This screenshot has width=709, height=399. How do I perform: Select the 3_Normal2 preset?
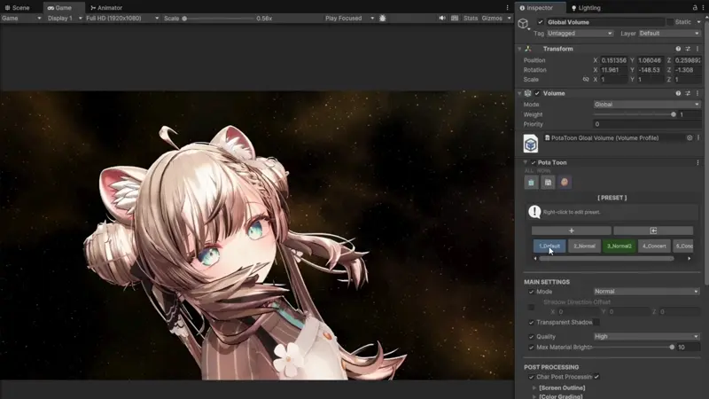tap(619, 246)
